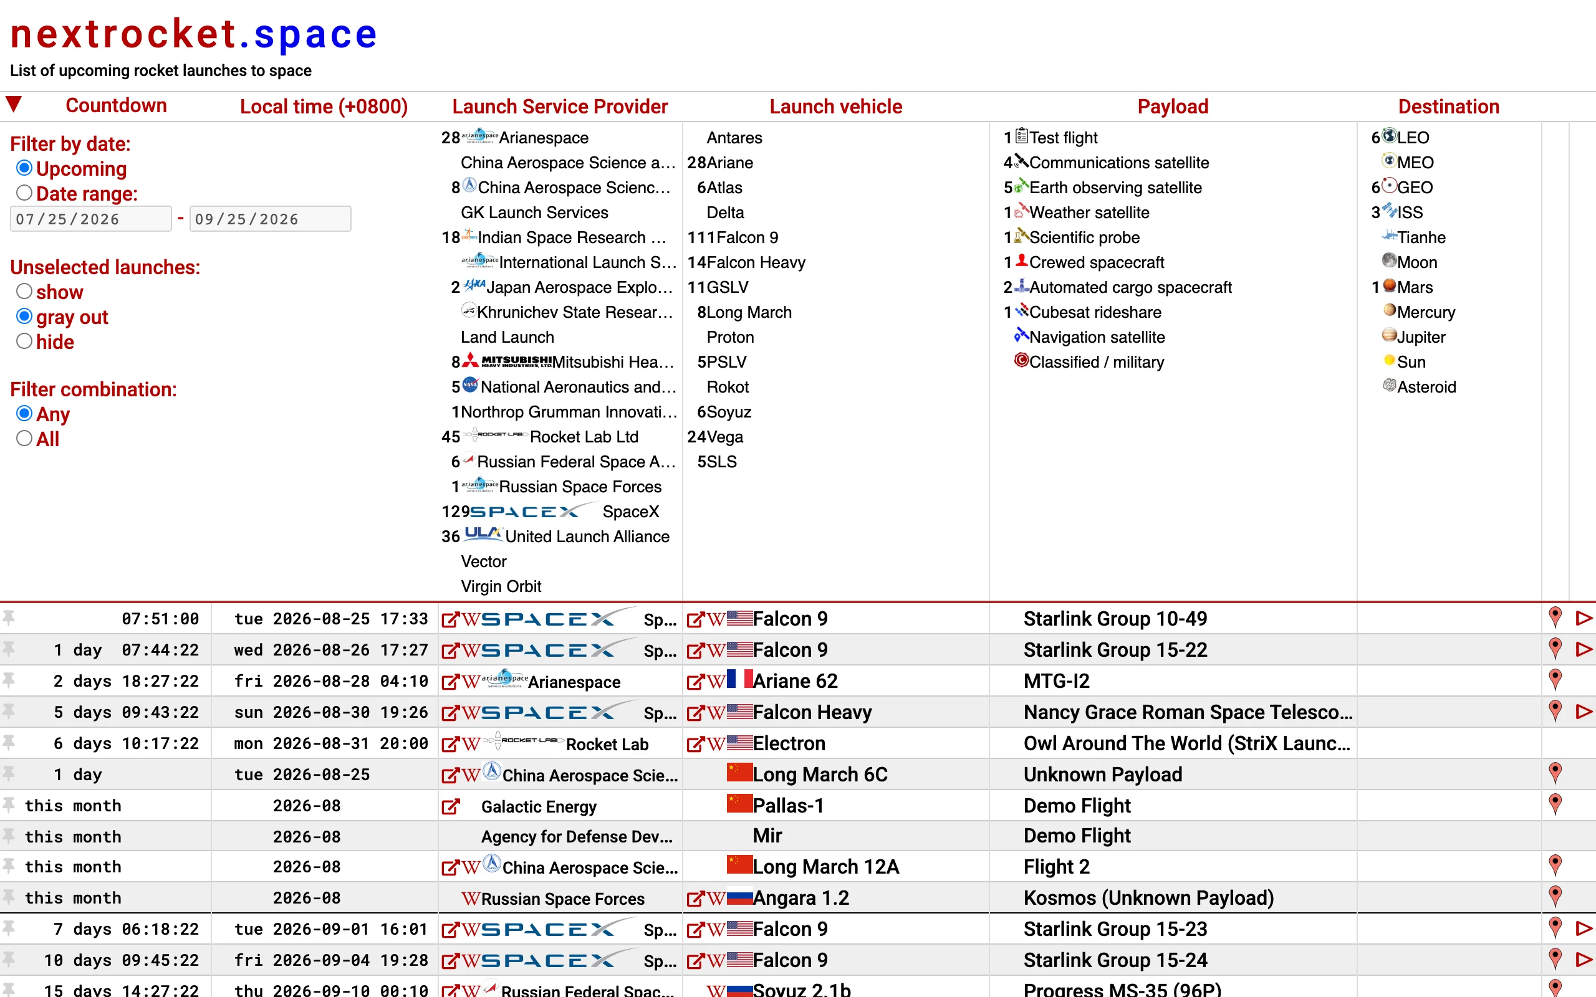
Task: Filter by Test flight payload icon
Action: [x=1022, y=136]
